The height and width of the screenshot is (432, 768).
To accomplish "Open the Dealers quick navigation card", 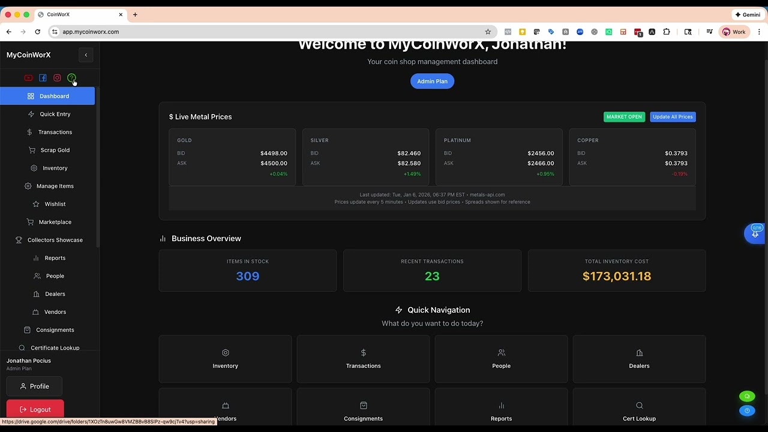I will [639, 359].
